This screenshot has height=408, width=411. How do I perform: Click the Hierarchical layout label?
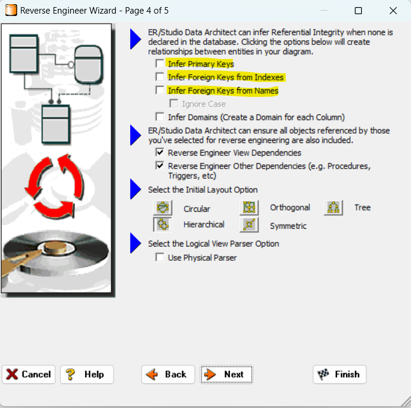[204, 225]
